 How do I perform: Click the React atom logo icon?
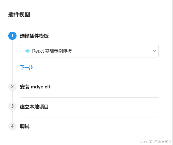pos(27,51)
